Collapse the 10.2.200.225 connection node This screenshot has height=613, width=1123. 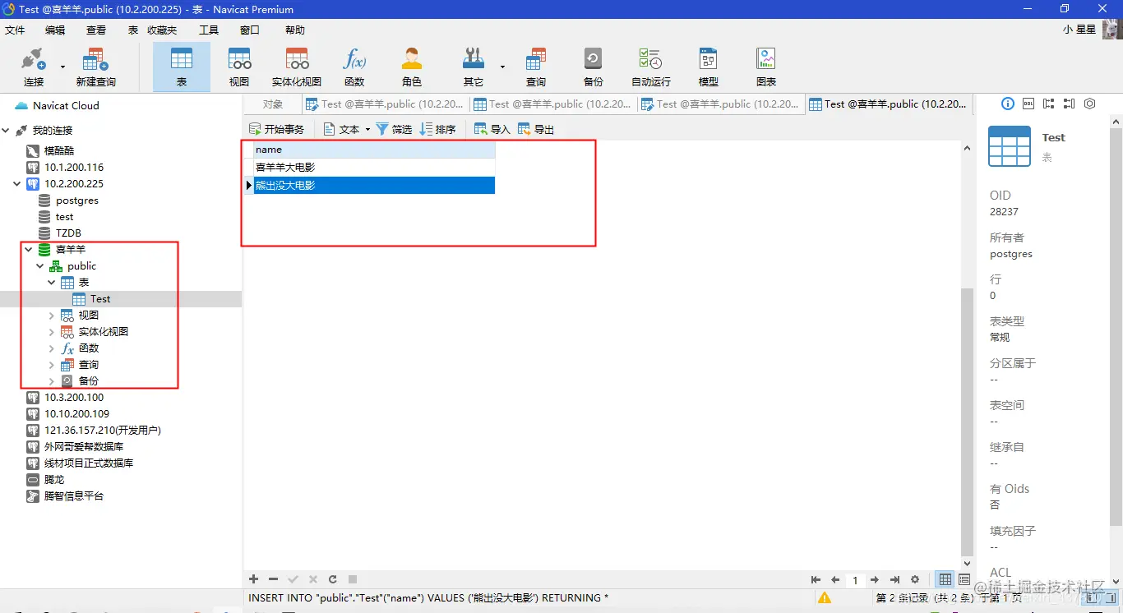pyautogui.click(x=17, y=183)
